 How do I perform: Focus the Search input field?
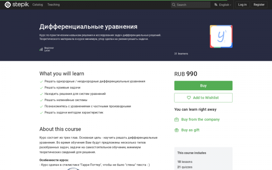[x=190, y=5]
